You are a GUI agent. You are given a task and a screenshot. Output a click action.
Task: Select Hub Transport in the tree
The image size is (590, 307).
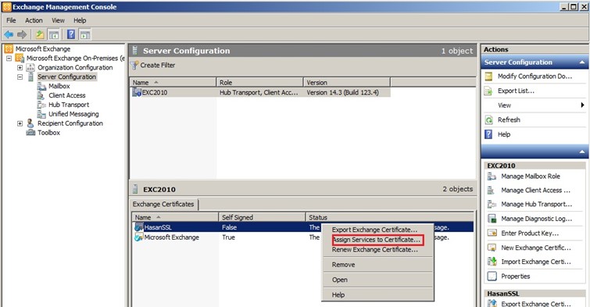click(69, 105)
